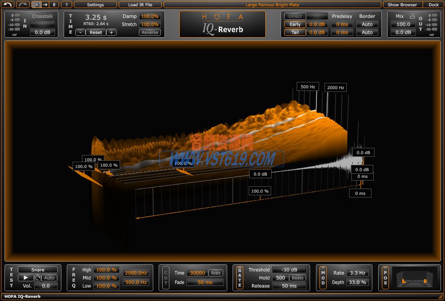The height and width of the screenshot is (301, 445).
Task: Select preset slot B
Action: [54, 4]
